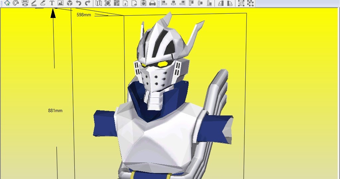Click the 881mm dimension label

[x=55, y=110]
